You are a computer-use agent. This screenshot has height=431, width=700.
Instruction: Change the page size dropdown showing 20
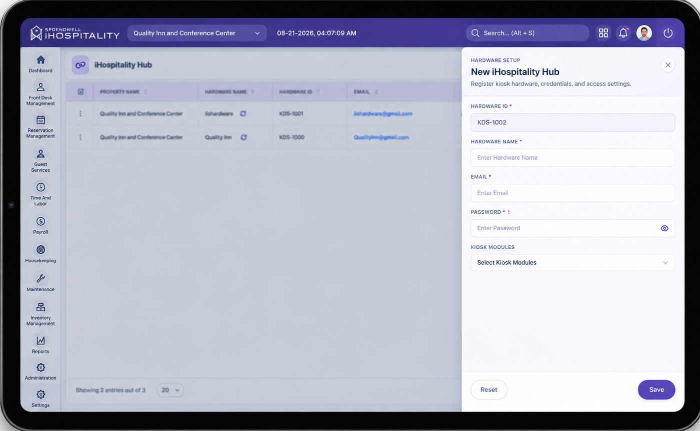170,390
